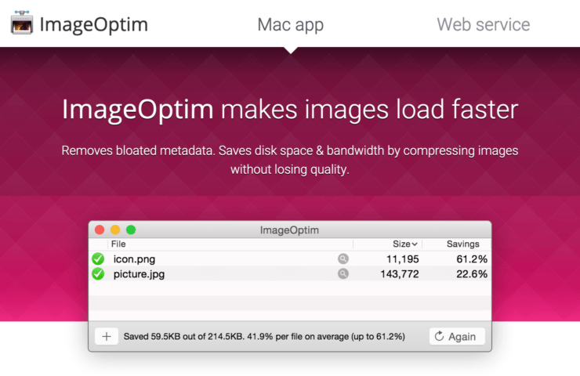Viewport: 580px width, 376px height.
Task: Click the headline ImageOptim makes images load faster
Action: click(290, 110)
